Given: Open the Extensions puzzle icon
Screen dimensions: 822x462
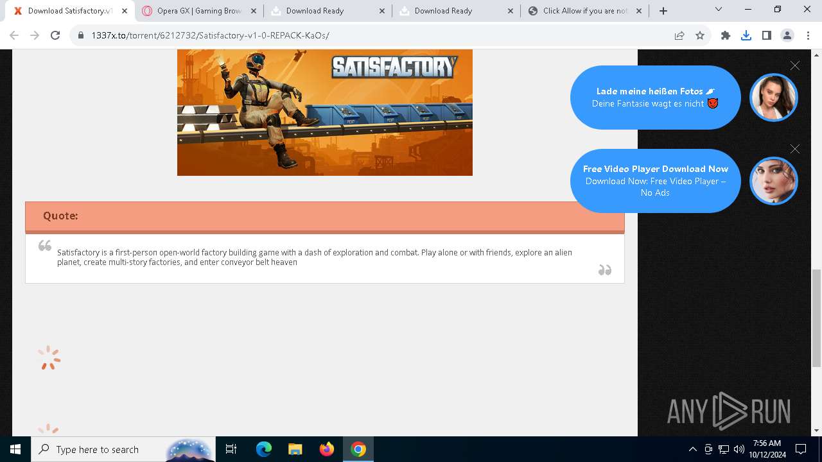Looking at the screenshot, I should coord(726,35).
